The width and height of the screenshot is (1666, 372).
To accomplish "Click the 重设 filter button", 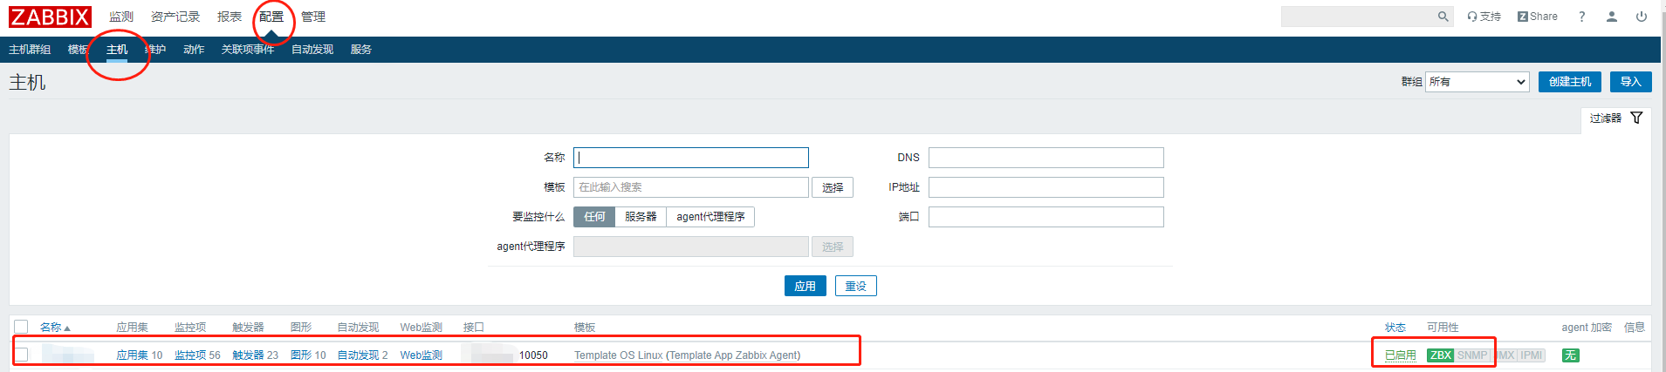I will coord(856,286).
